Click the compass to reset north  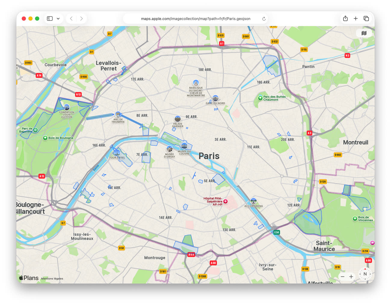365,274
